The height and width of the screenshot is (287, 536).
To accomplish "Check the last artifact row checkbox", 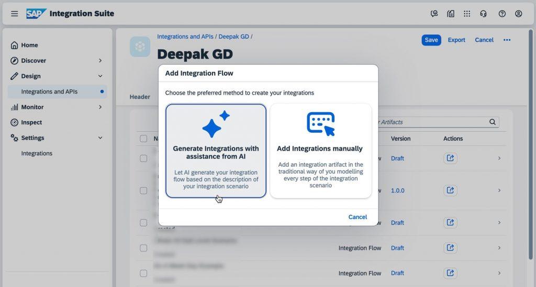I will [143, 273].
